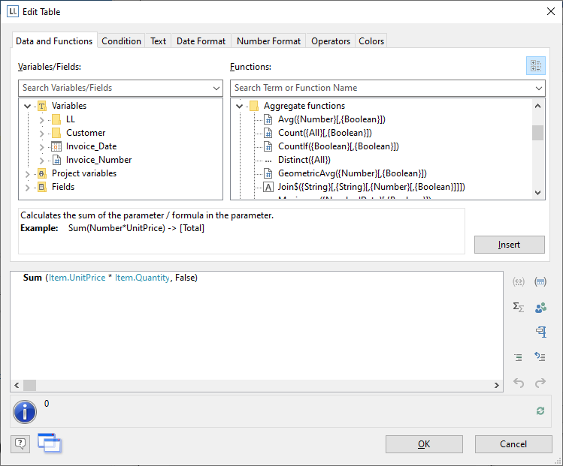Expand the Project variables node
Screen dimensions: 563x466
pos(29,173)
